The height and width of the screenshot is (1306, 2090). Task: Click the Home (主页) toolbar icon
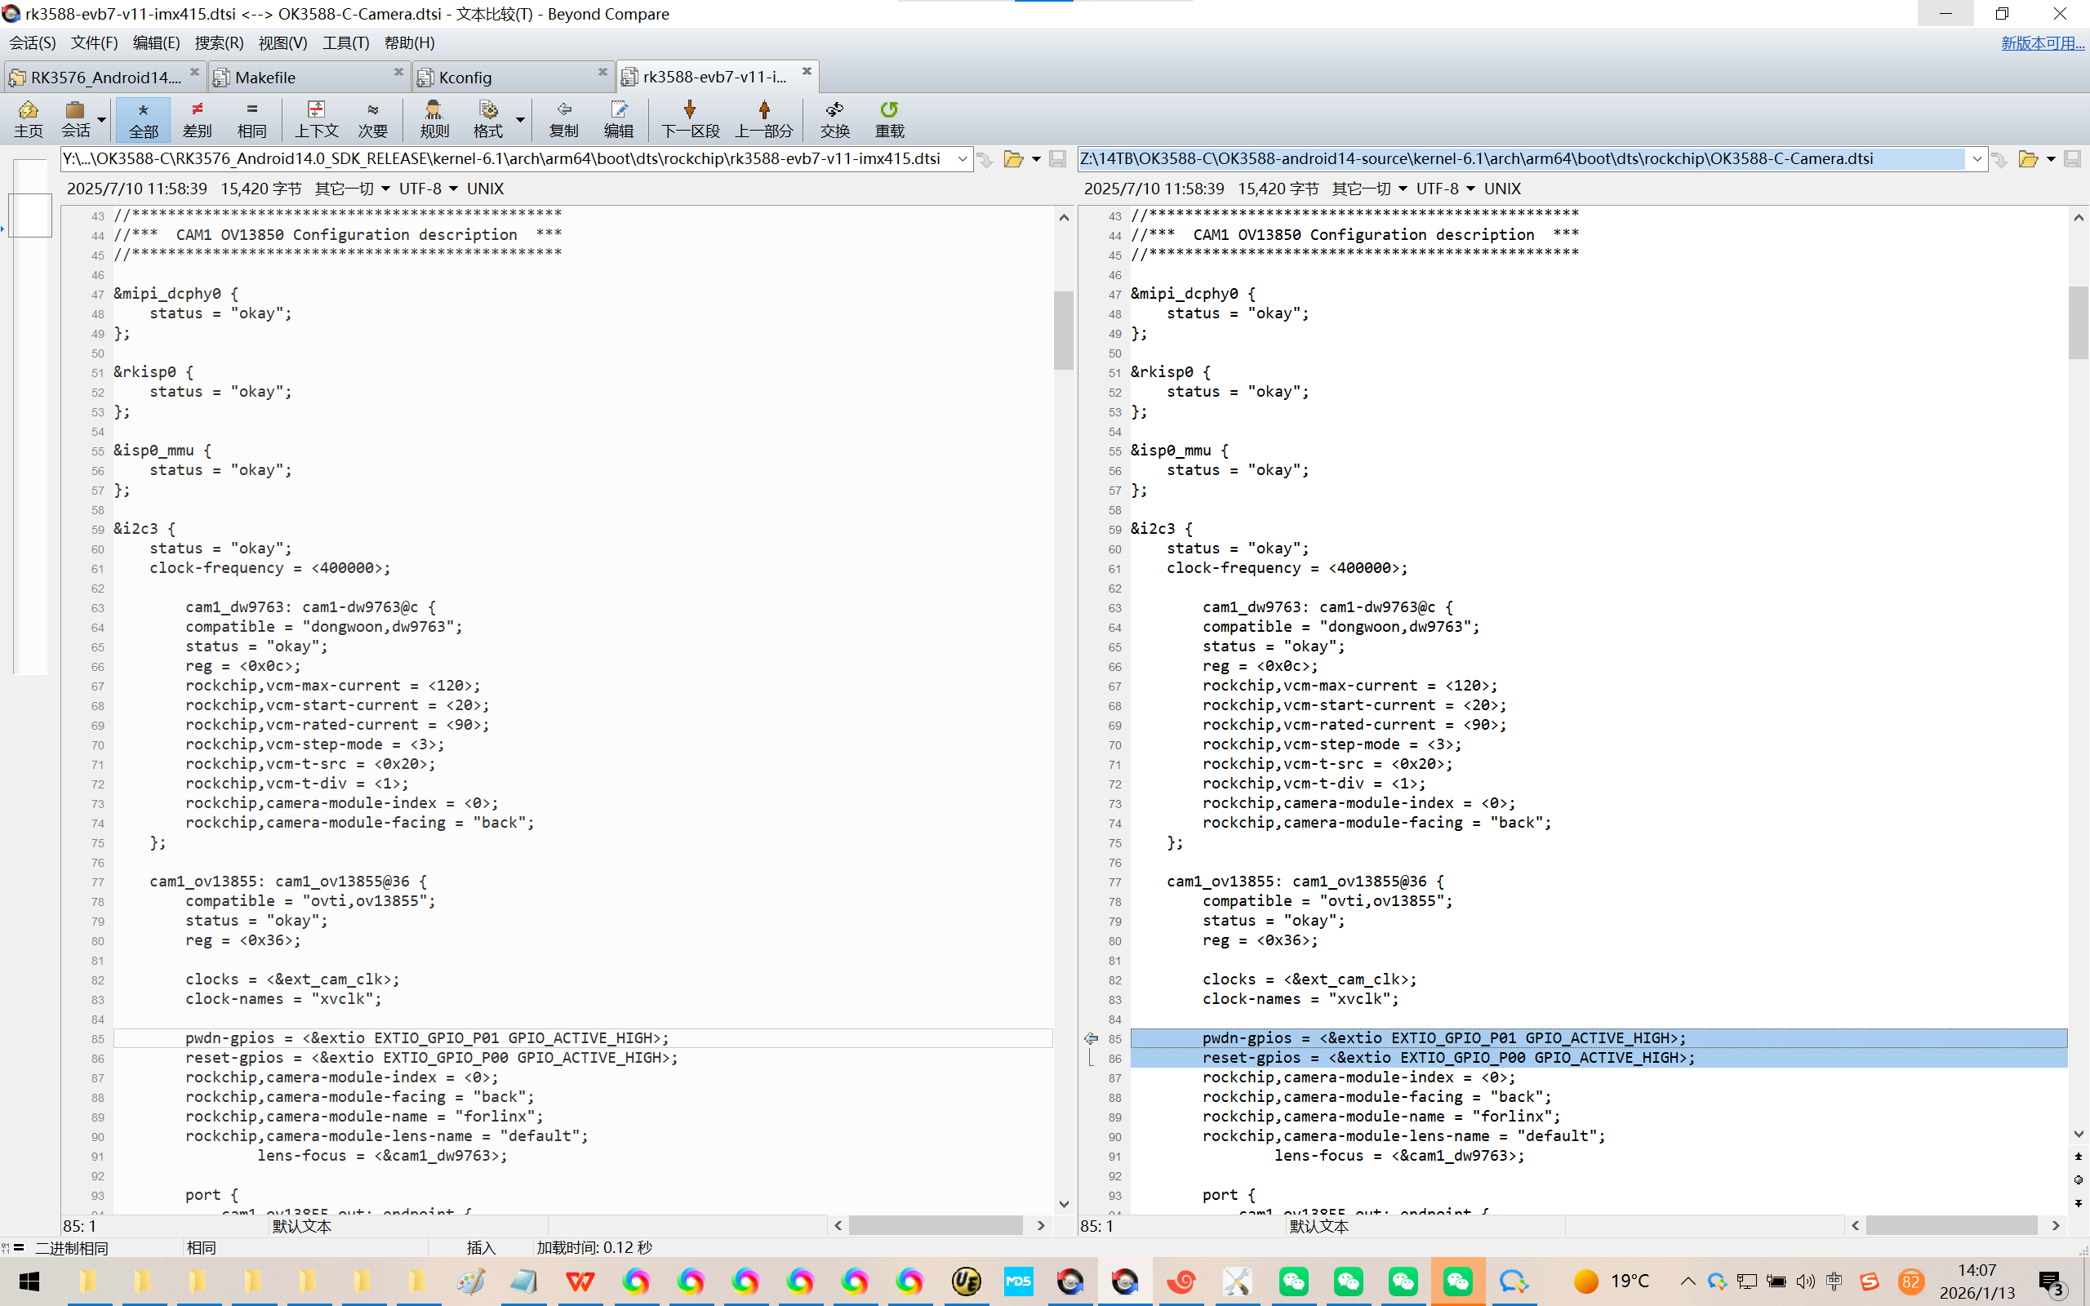(x=28, y=118)
